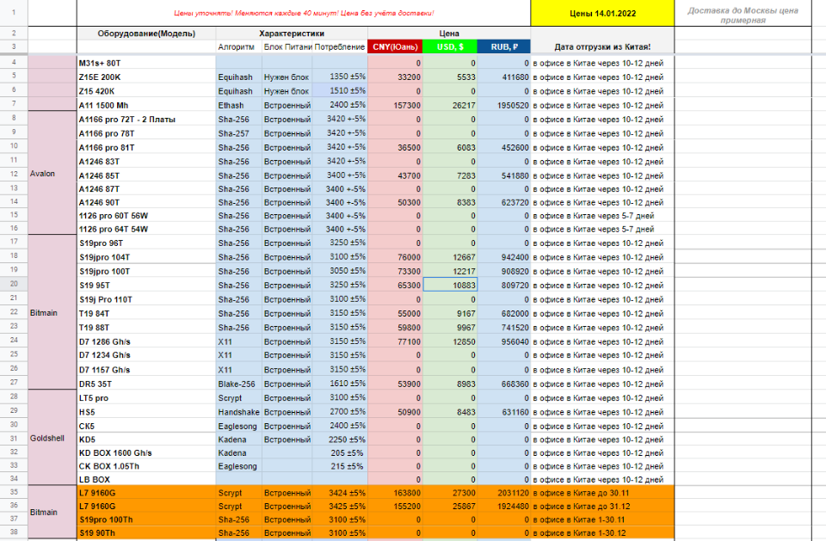Click the "Оборудование(Модель)" header cell
This screenshot has width=826, height=541.
(145, 34)
